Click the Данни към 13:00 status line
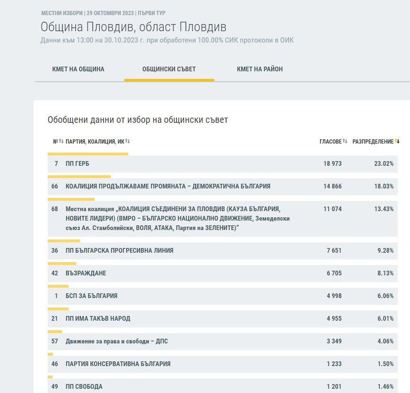The height and width of the screenshot is (393, 410). [x=167, y=40]
